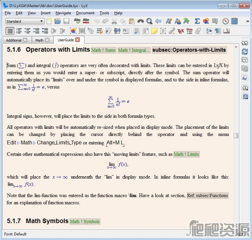Image resolution: width=252 pixels, height=240 pixels.
Task: Click the vertical scrollbar handle
Action: pyautogui.click(x=236, y=136)
